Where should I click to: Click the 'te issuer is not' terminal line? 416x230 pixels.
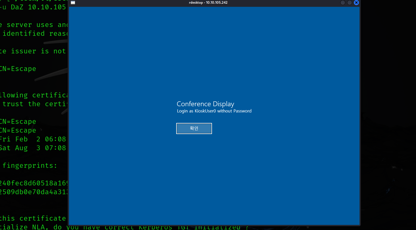tap(33, 51)
